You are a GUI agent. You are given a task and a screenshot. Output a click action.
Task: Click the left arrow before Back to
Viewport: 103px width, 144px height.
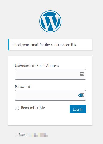click(16, 135)
